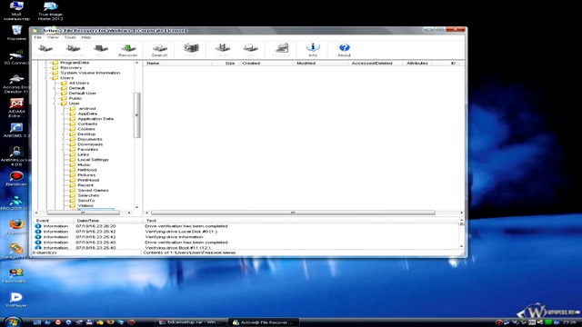Viewport: 582px width, 327px height.
Task: Select Acronis Disk Director 11 desktop icon
Action: [16, 84]
